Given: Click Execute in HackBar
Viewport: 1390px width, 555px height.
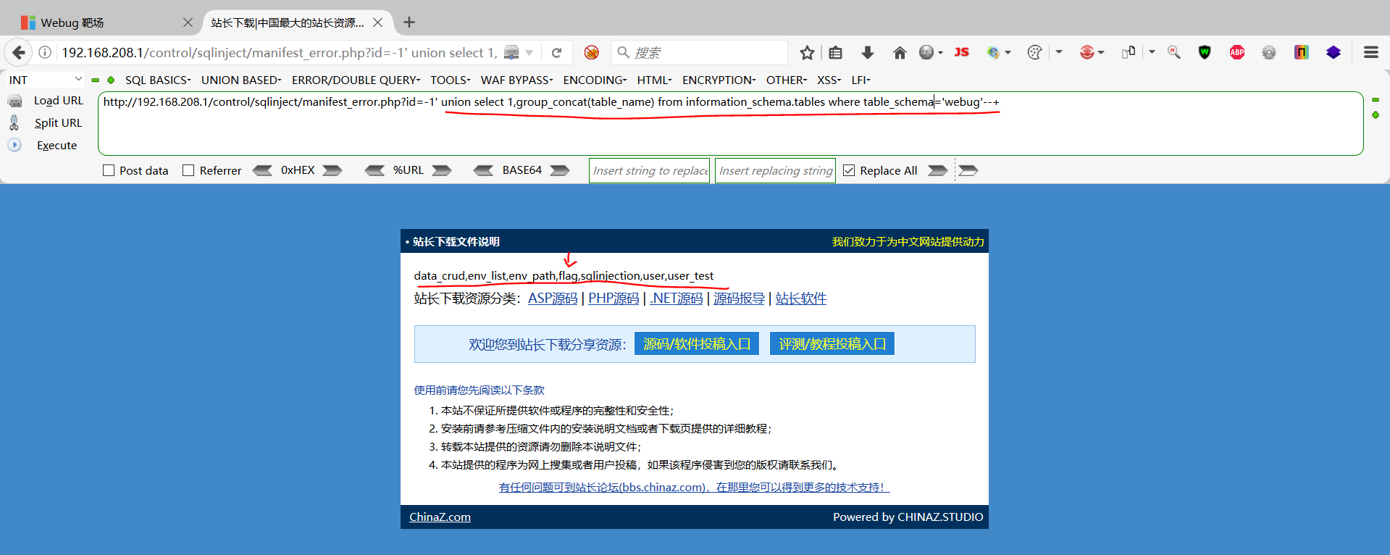Looking at the screenshot, I should pyautogui.click(x=57, y=146).
